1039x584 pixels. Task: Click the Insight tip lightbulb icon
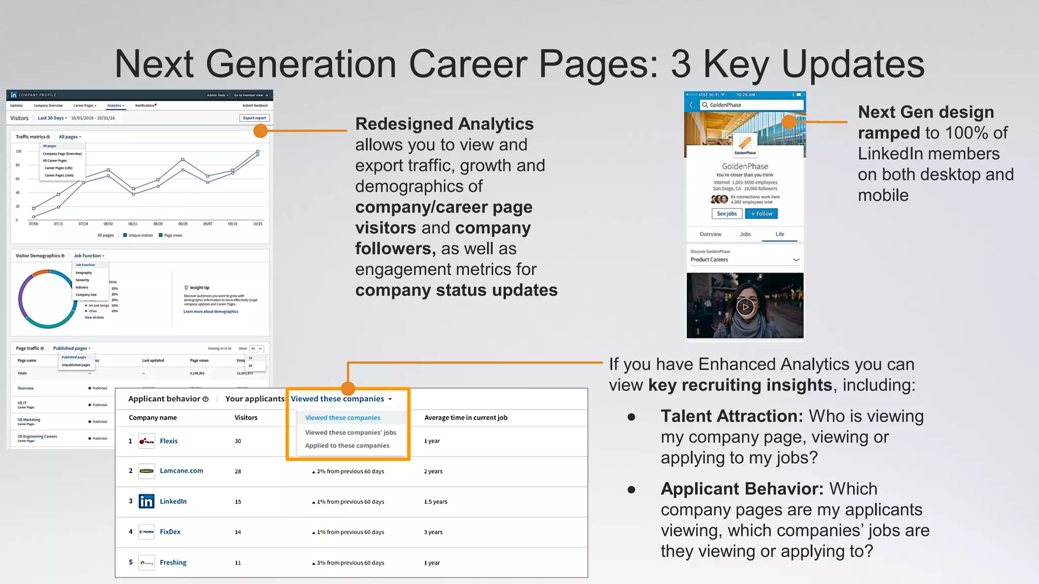pos(186,287)
